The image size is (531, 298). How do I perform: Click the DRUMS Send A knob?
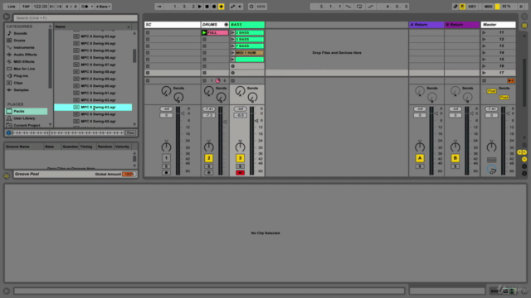(x=208, y=91)
